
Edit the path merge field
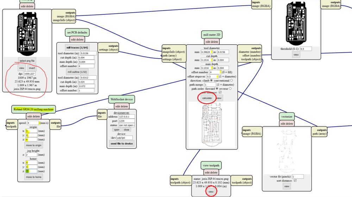(210, 85)
